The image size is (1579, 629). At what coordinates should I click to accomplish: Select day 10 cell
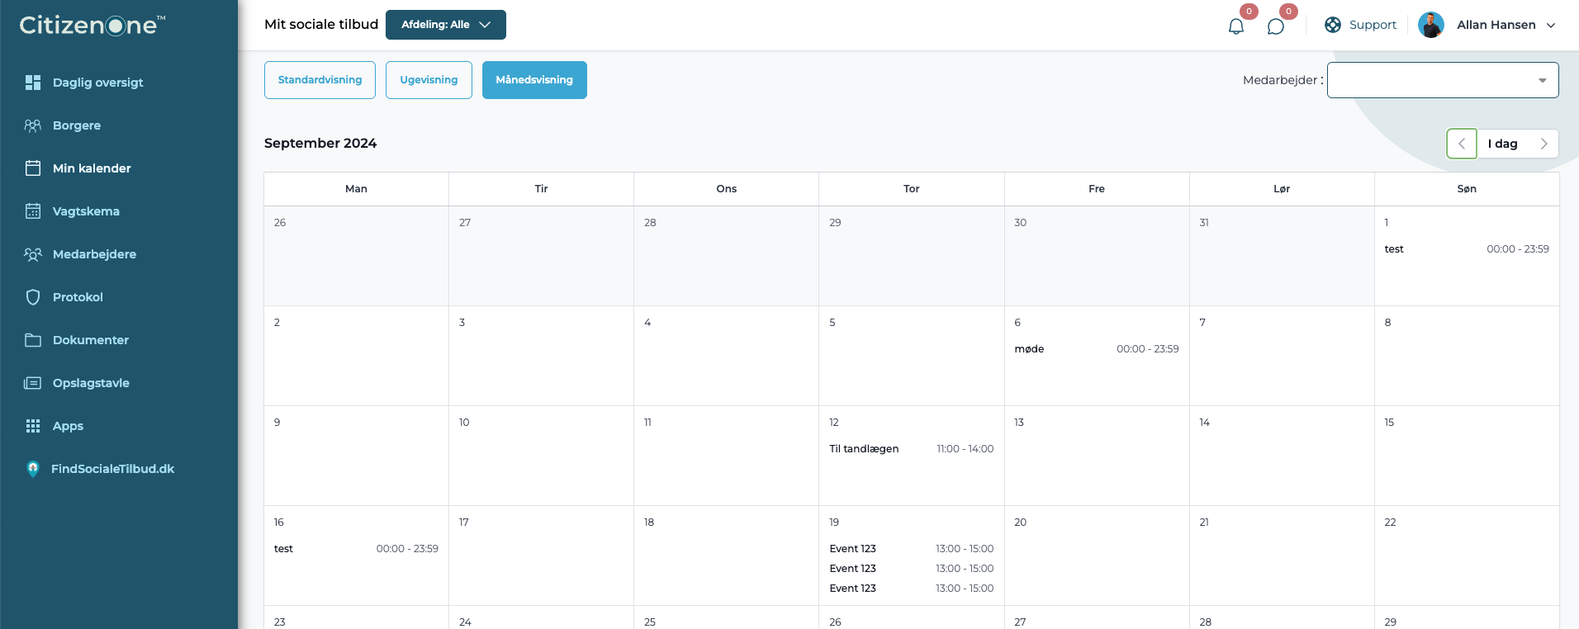tap(541, 456)
